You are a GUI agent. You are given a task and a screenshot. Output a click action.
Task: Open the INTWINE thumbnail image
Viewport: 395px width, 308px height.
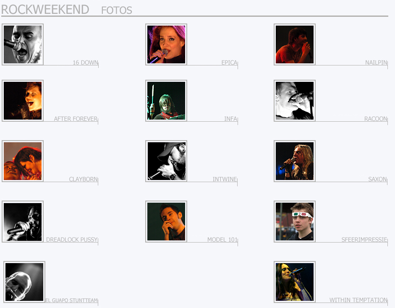coord(166,161)
